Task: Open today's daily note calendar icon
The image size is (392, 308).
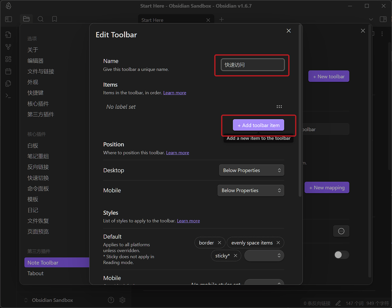Action: pos(8,71)
